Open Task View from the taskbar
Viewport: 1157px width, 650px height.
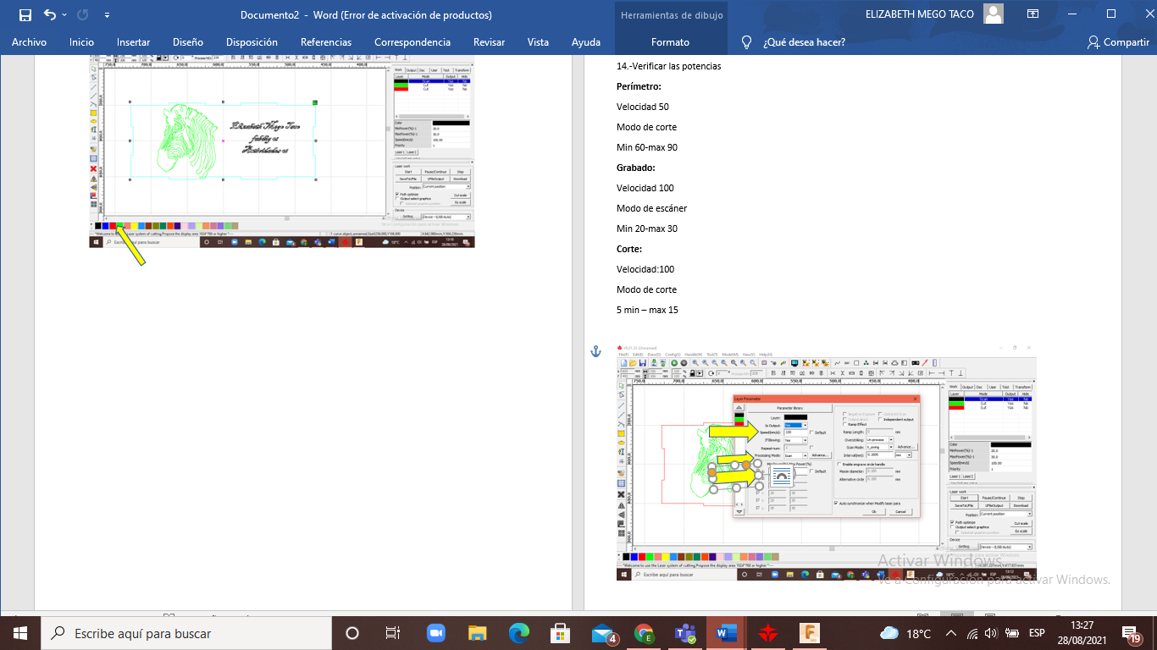(393, 633)
